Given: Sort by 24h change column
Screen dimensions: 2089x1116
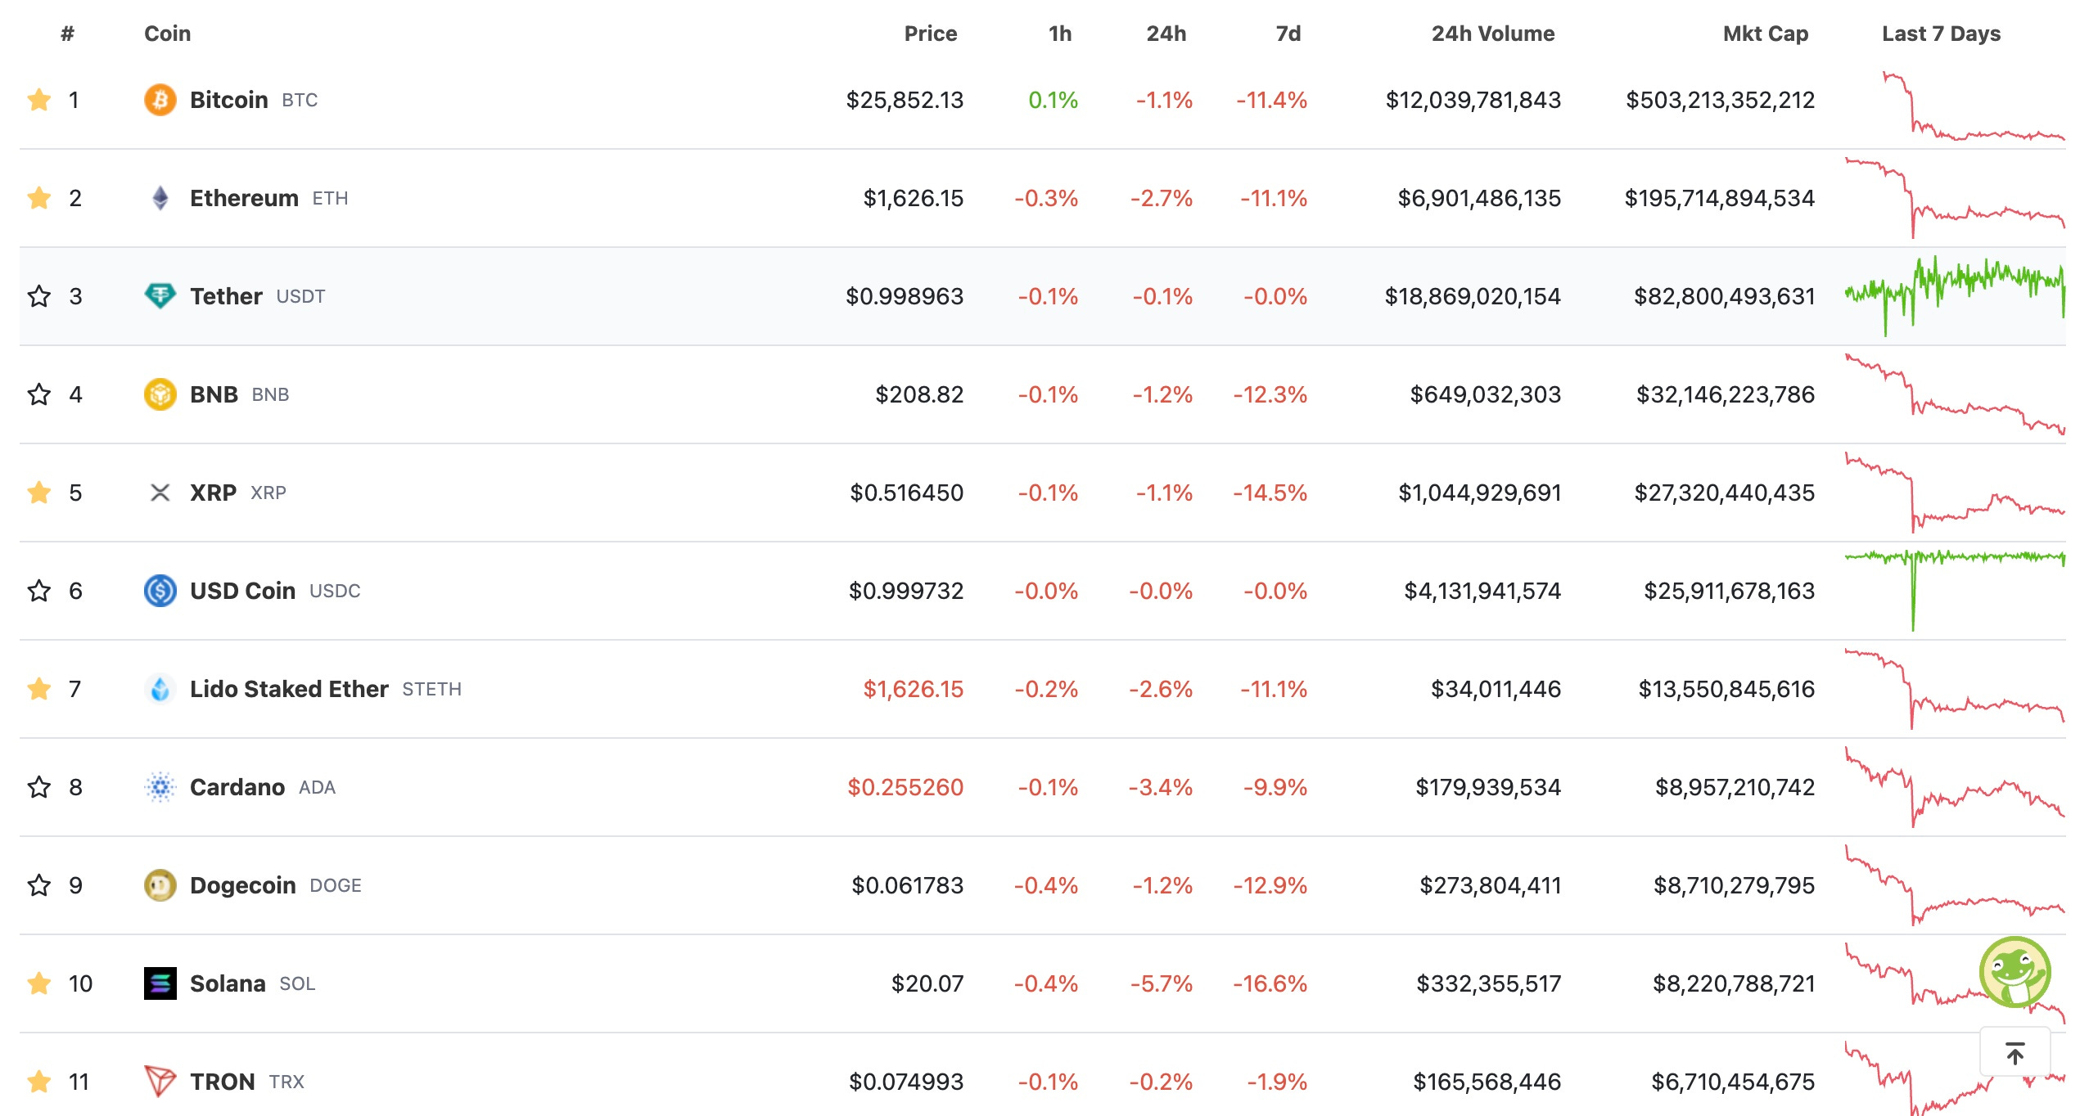Looking at the screenshot, I should pos(1166,34).
